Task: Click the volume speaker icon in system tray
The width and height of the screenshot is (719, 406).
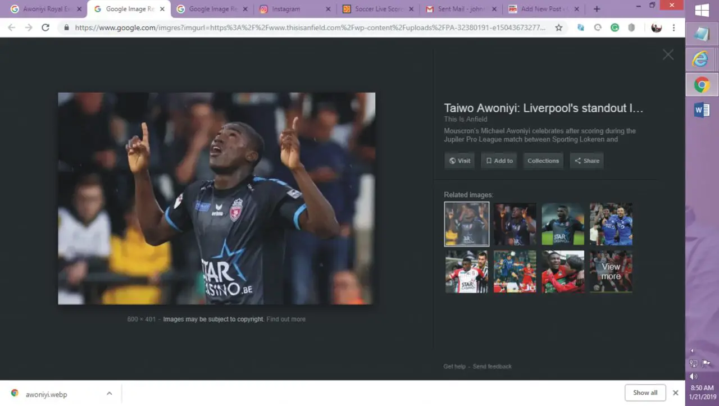Action: tap(693, 376)
